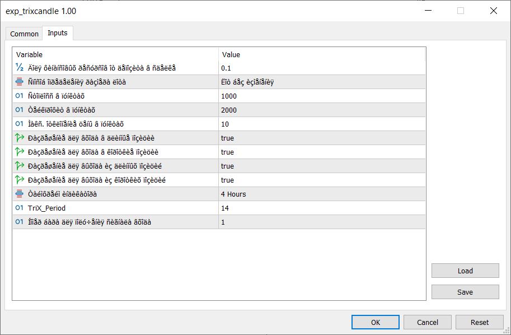The width and height of the screenshot is (511, 335).
Task: Select the Inputs tab
Action: [x=57, y=33]
